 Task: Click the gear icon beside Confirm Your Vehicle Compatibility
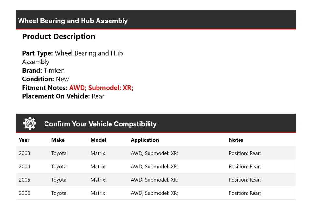[x=30, y=124]
